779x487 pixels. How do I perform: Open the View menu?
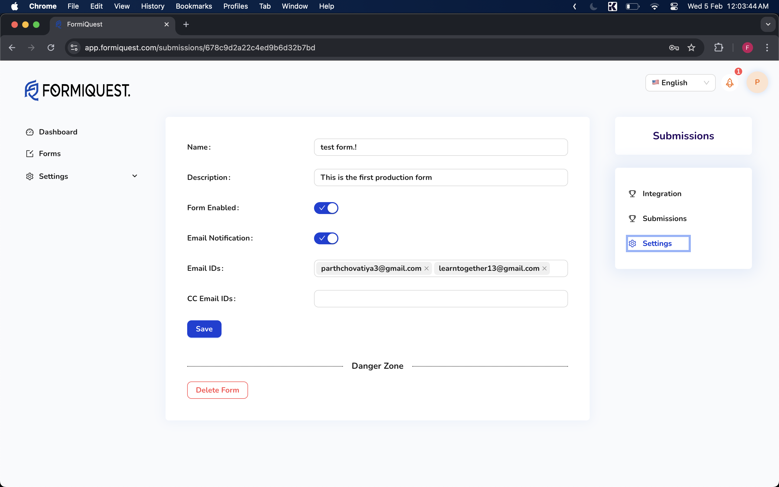pos(122,6)
